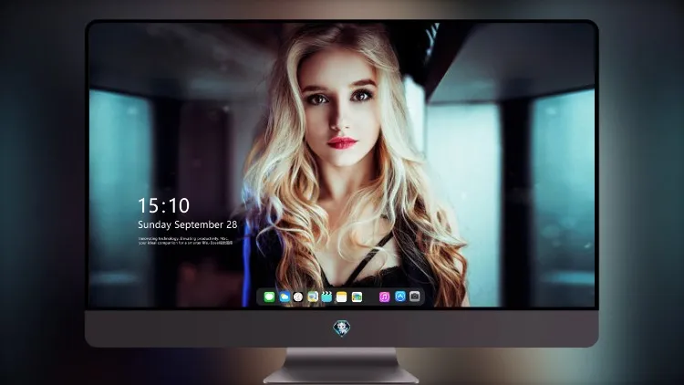Click the Sunday September 28 date

pos(188,224)
